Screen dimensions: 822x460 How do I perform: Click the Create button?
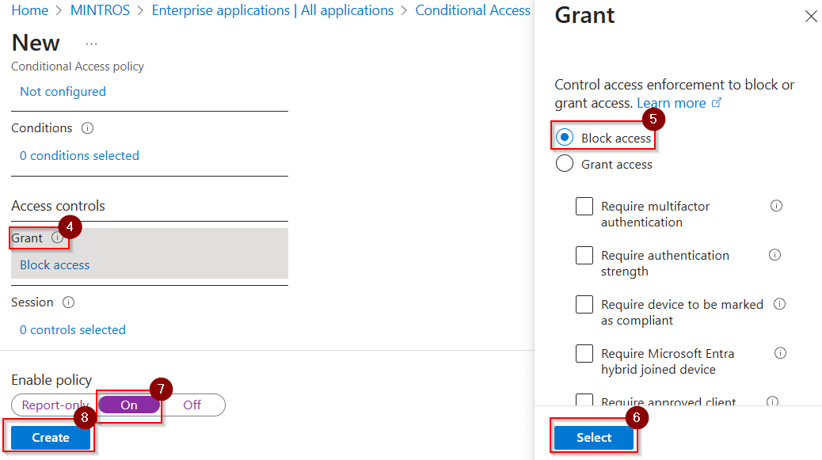click(x=49, y=437)
